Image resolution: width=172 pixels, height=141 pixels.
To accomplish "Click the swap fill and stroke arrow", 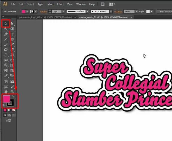I will click(x=13, y=97).
